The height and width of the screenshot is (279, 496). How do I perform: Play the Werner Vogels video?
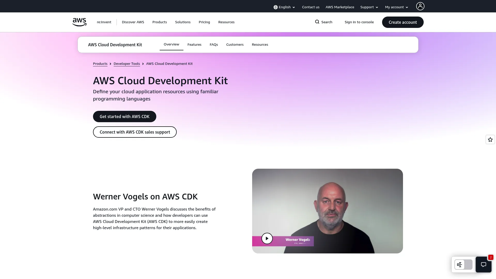(x=267, y=238)
